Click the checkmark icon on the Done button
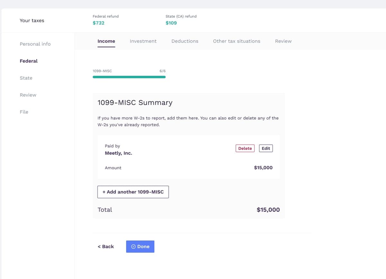 point(133,247)
